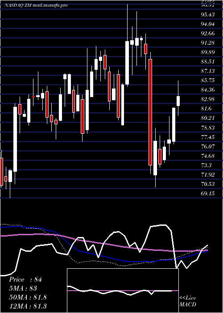Click the 74.68 price label
The height and width of the screenshot is (313, 223).
click(x=208, y=156)
